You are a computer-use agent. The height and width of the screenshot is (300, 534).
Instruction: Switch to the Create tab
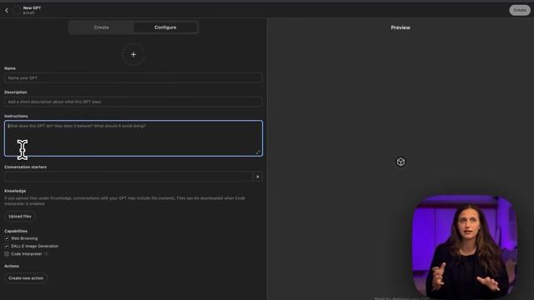[x=101, y=27]
